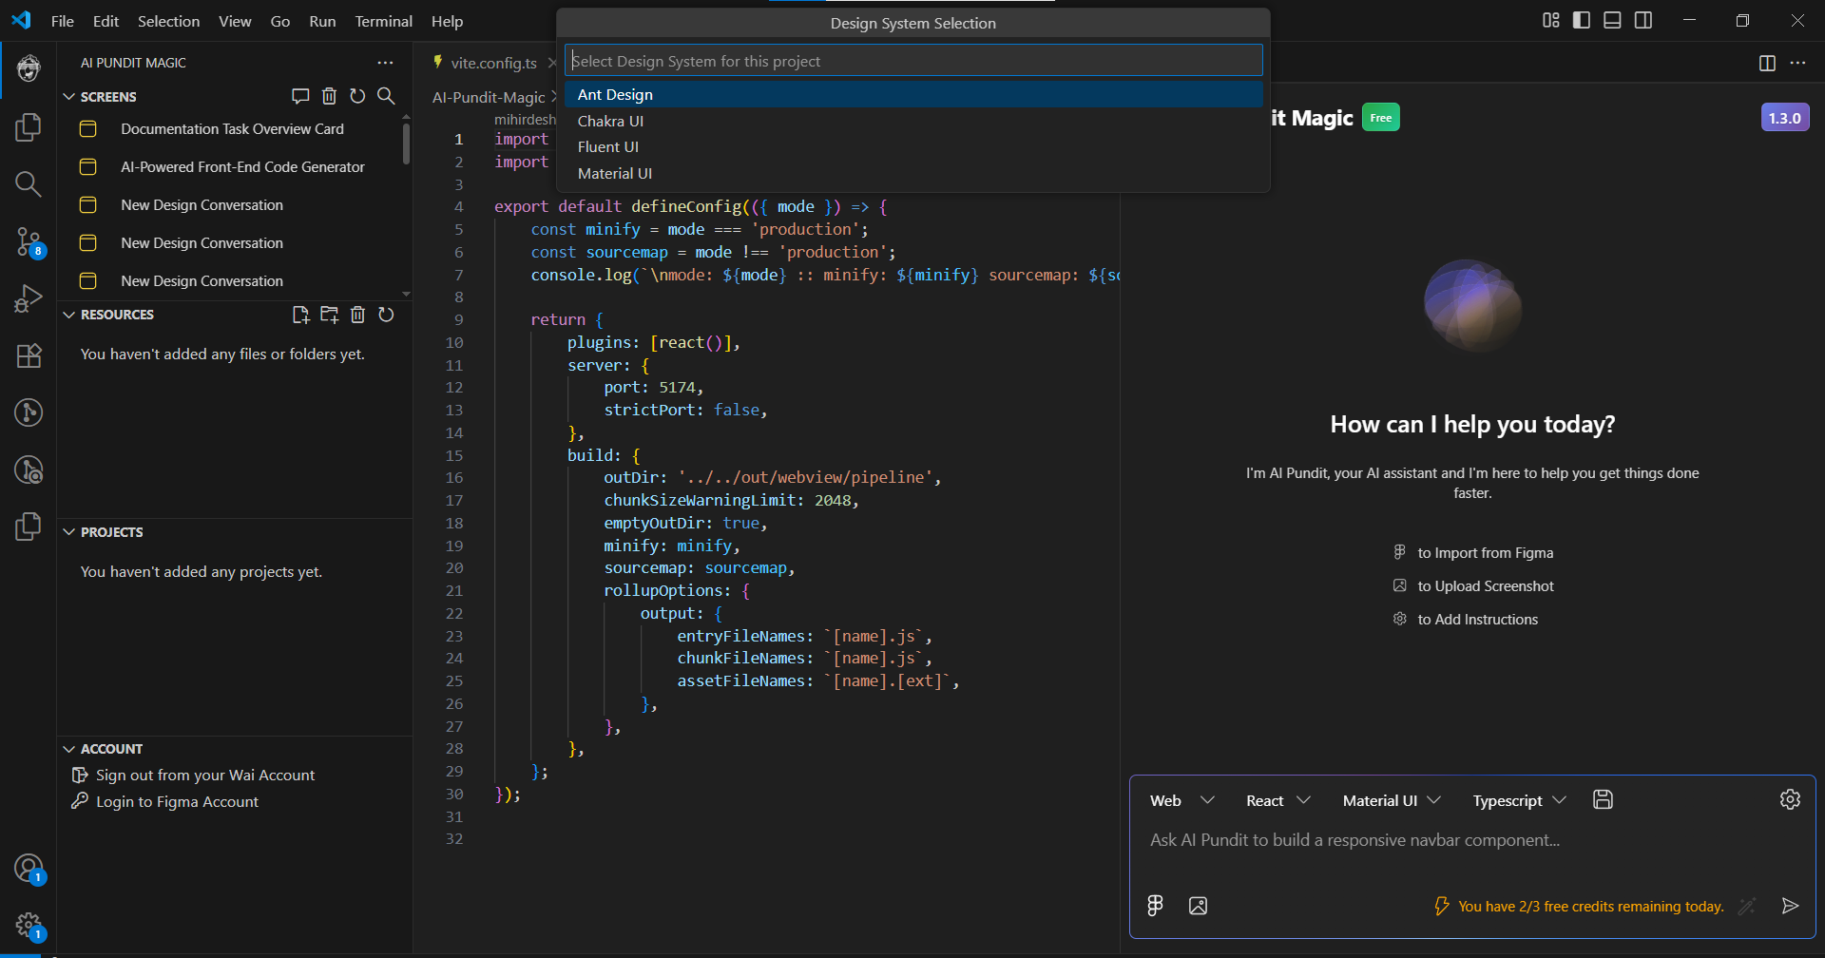1825x958 pixels.
Task: Add new folder in Resources section
Action: (x=329, y=315)
